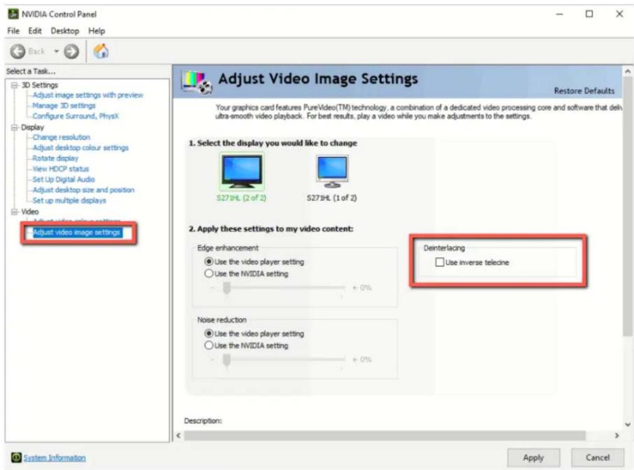Image resolution: width=634 pixels, height=470 pixels.
Task: Select Noise reduction video player setting radio
Action: click(209, 334)
